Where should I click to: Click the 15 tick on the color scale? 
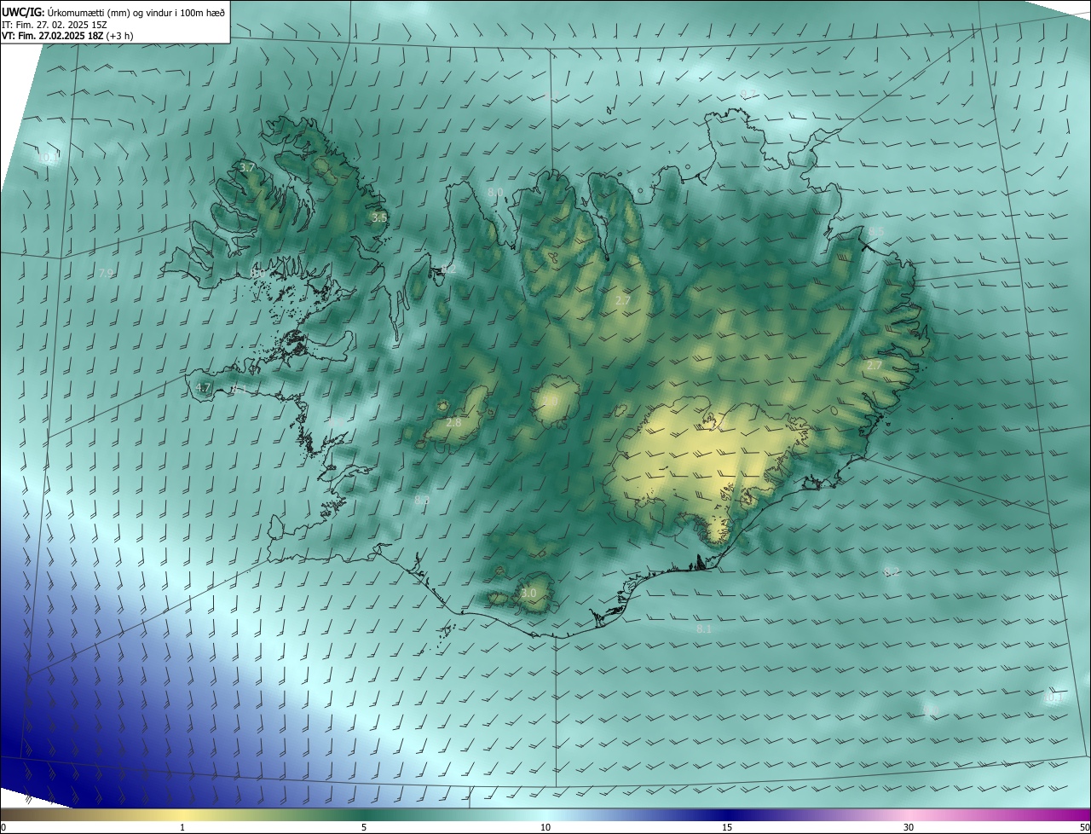tap(727, 827)
